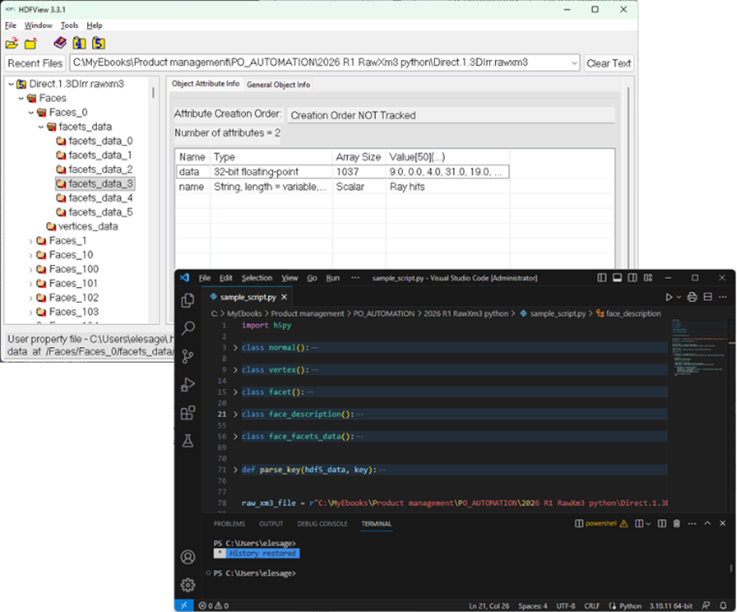Open the Help book icon in HDFView toolbar
Viewport: 737px width, 612px height.
60,43
